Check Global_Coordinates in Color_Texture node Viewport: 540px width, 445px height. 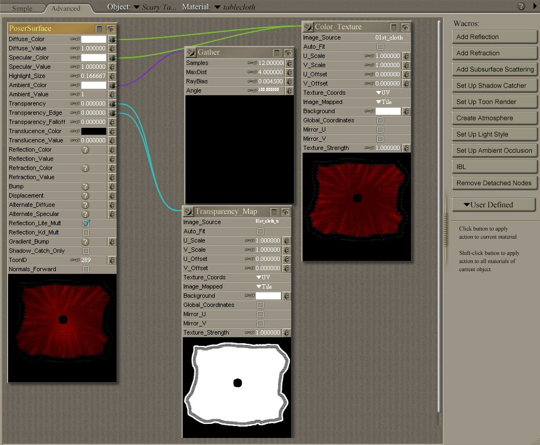coord(380,120)
